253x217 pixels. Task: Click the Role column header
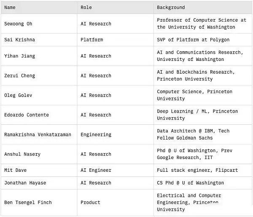pyautogui.click(x=86, y=7)
